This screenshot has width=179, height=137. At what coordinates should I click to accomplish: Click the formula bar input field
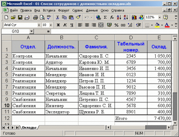click(114, 31)
